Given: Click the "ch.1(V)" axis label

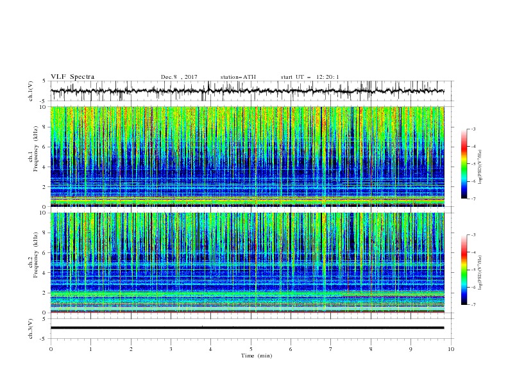Looking at the screenshot, I should [x=31, y=91].
